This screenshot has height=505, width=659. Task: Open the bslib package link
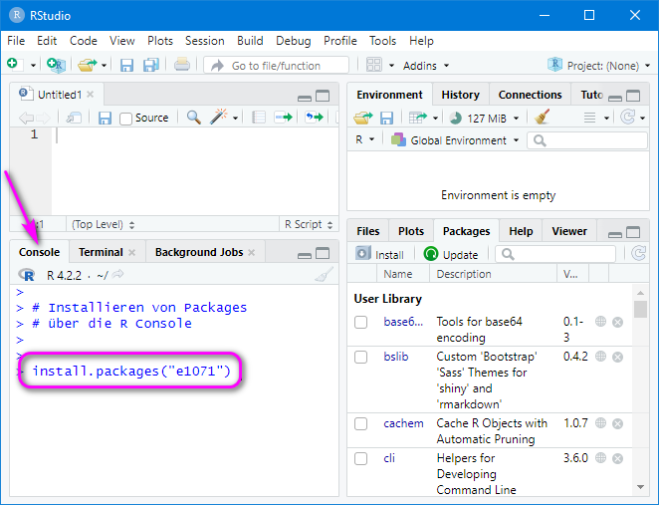click(x=396, y=357)
